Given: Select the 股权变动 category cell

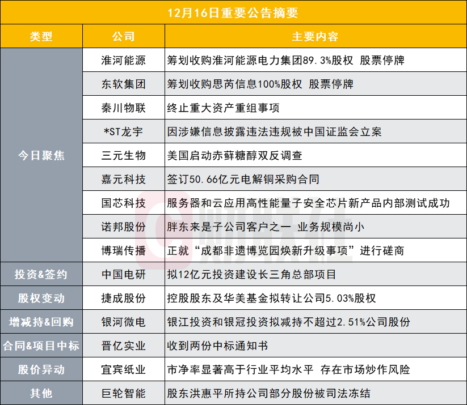Looking at the screenshot, I should [41, 299].
